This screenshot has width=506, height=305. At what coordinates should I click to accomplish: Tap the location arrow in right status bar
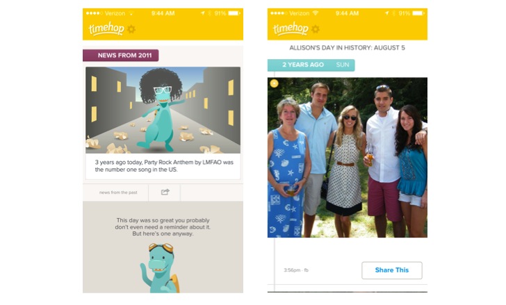[x=386, y=13]
